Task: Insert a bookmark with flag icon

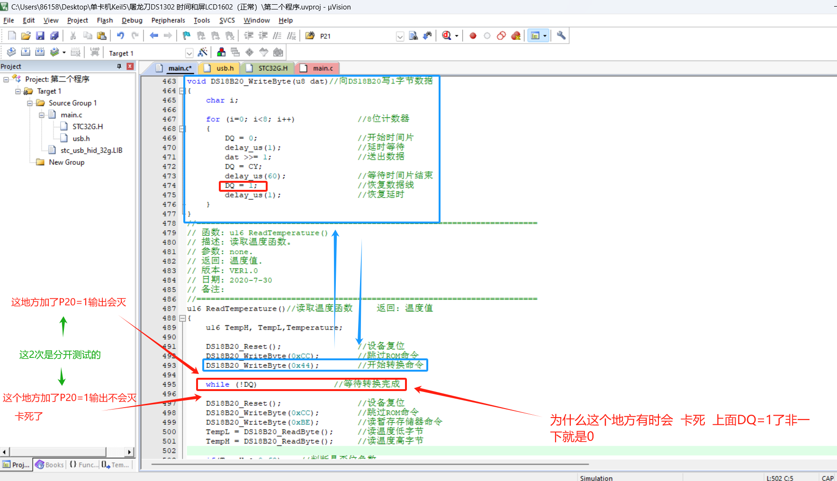Action: coord(187,36)
